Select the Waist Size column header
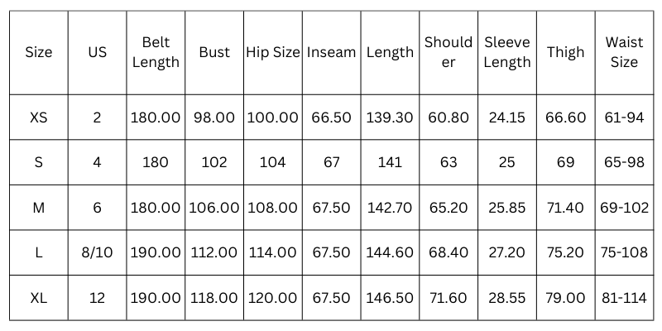This screenshot has width=662, height=331. click(x=624, y=52)
